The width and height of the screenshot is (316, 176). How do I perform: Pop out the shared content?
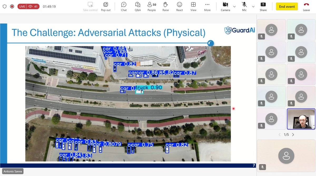[106, 7]
